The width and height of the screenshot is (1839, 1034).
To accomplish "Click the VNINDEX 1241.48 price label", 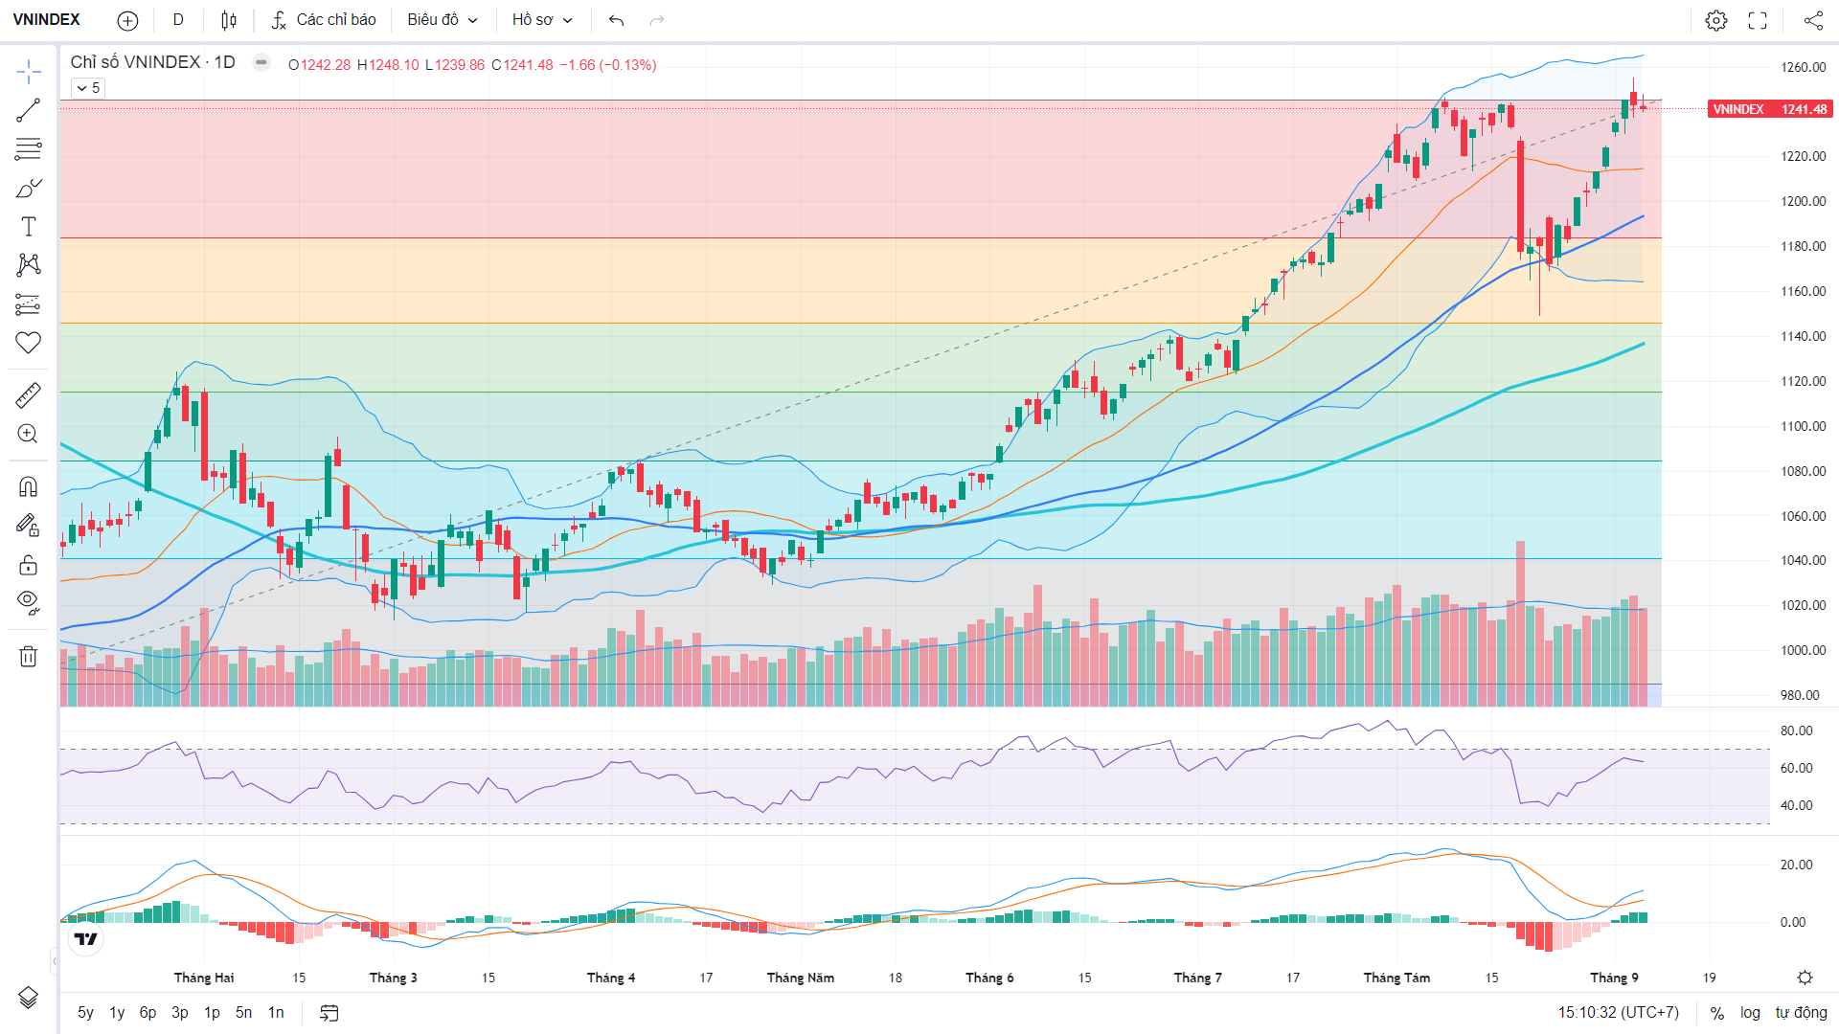I will coord(1770,109).
